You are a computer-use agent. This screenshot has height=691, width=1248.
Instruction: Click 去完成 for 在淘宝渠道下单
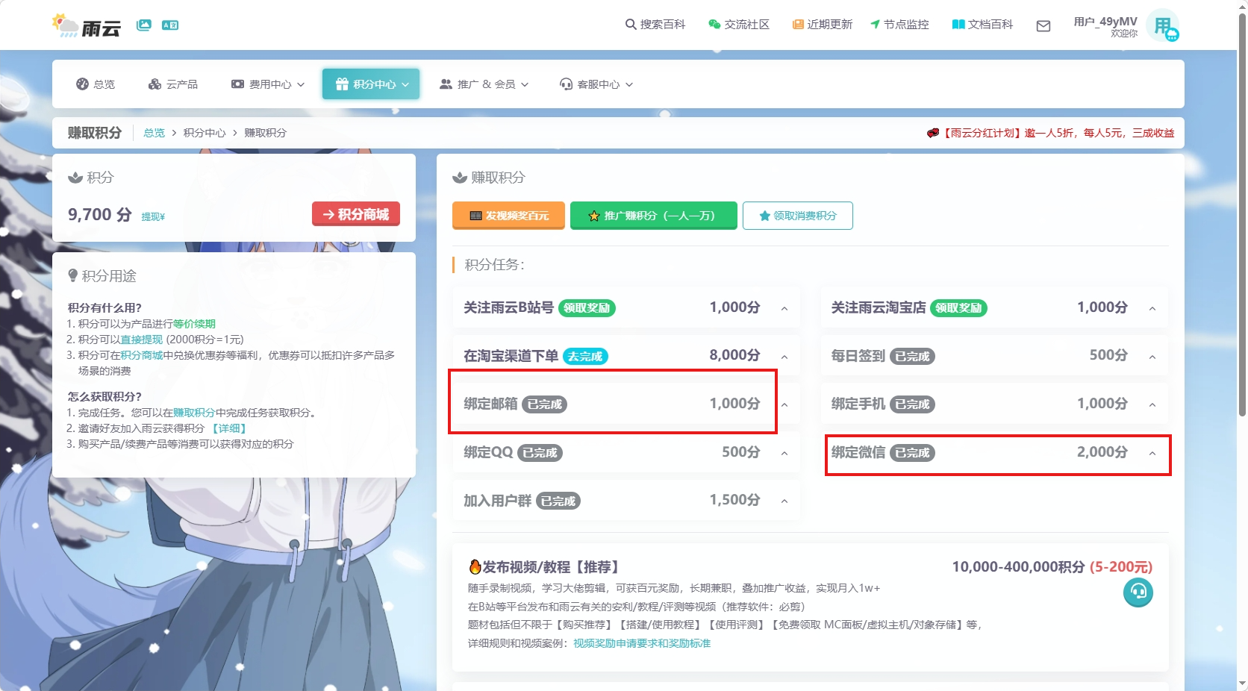pyautogui.click(x=585, y=357)
